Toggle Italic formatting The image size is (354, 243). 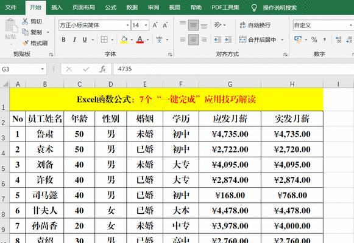click(74, 40)
